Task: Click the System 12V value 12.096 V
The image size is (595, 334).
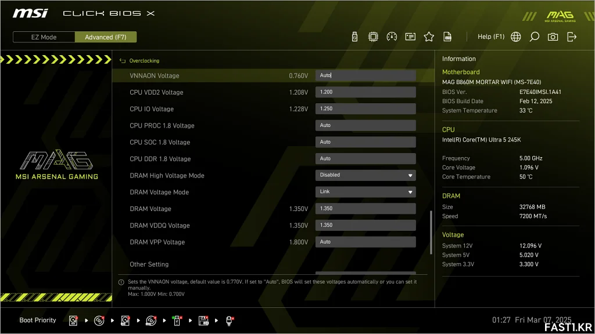Action: 531,246
